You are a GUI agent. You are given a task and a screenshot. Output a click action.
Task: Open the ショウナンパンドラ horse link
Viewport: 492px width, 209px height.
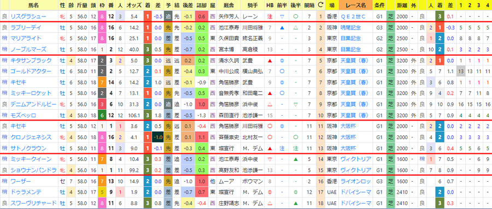(x=33, y=170)
